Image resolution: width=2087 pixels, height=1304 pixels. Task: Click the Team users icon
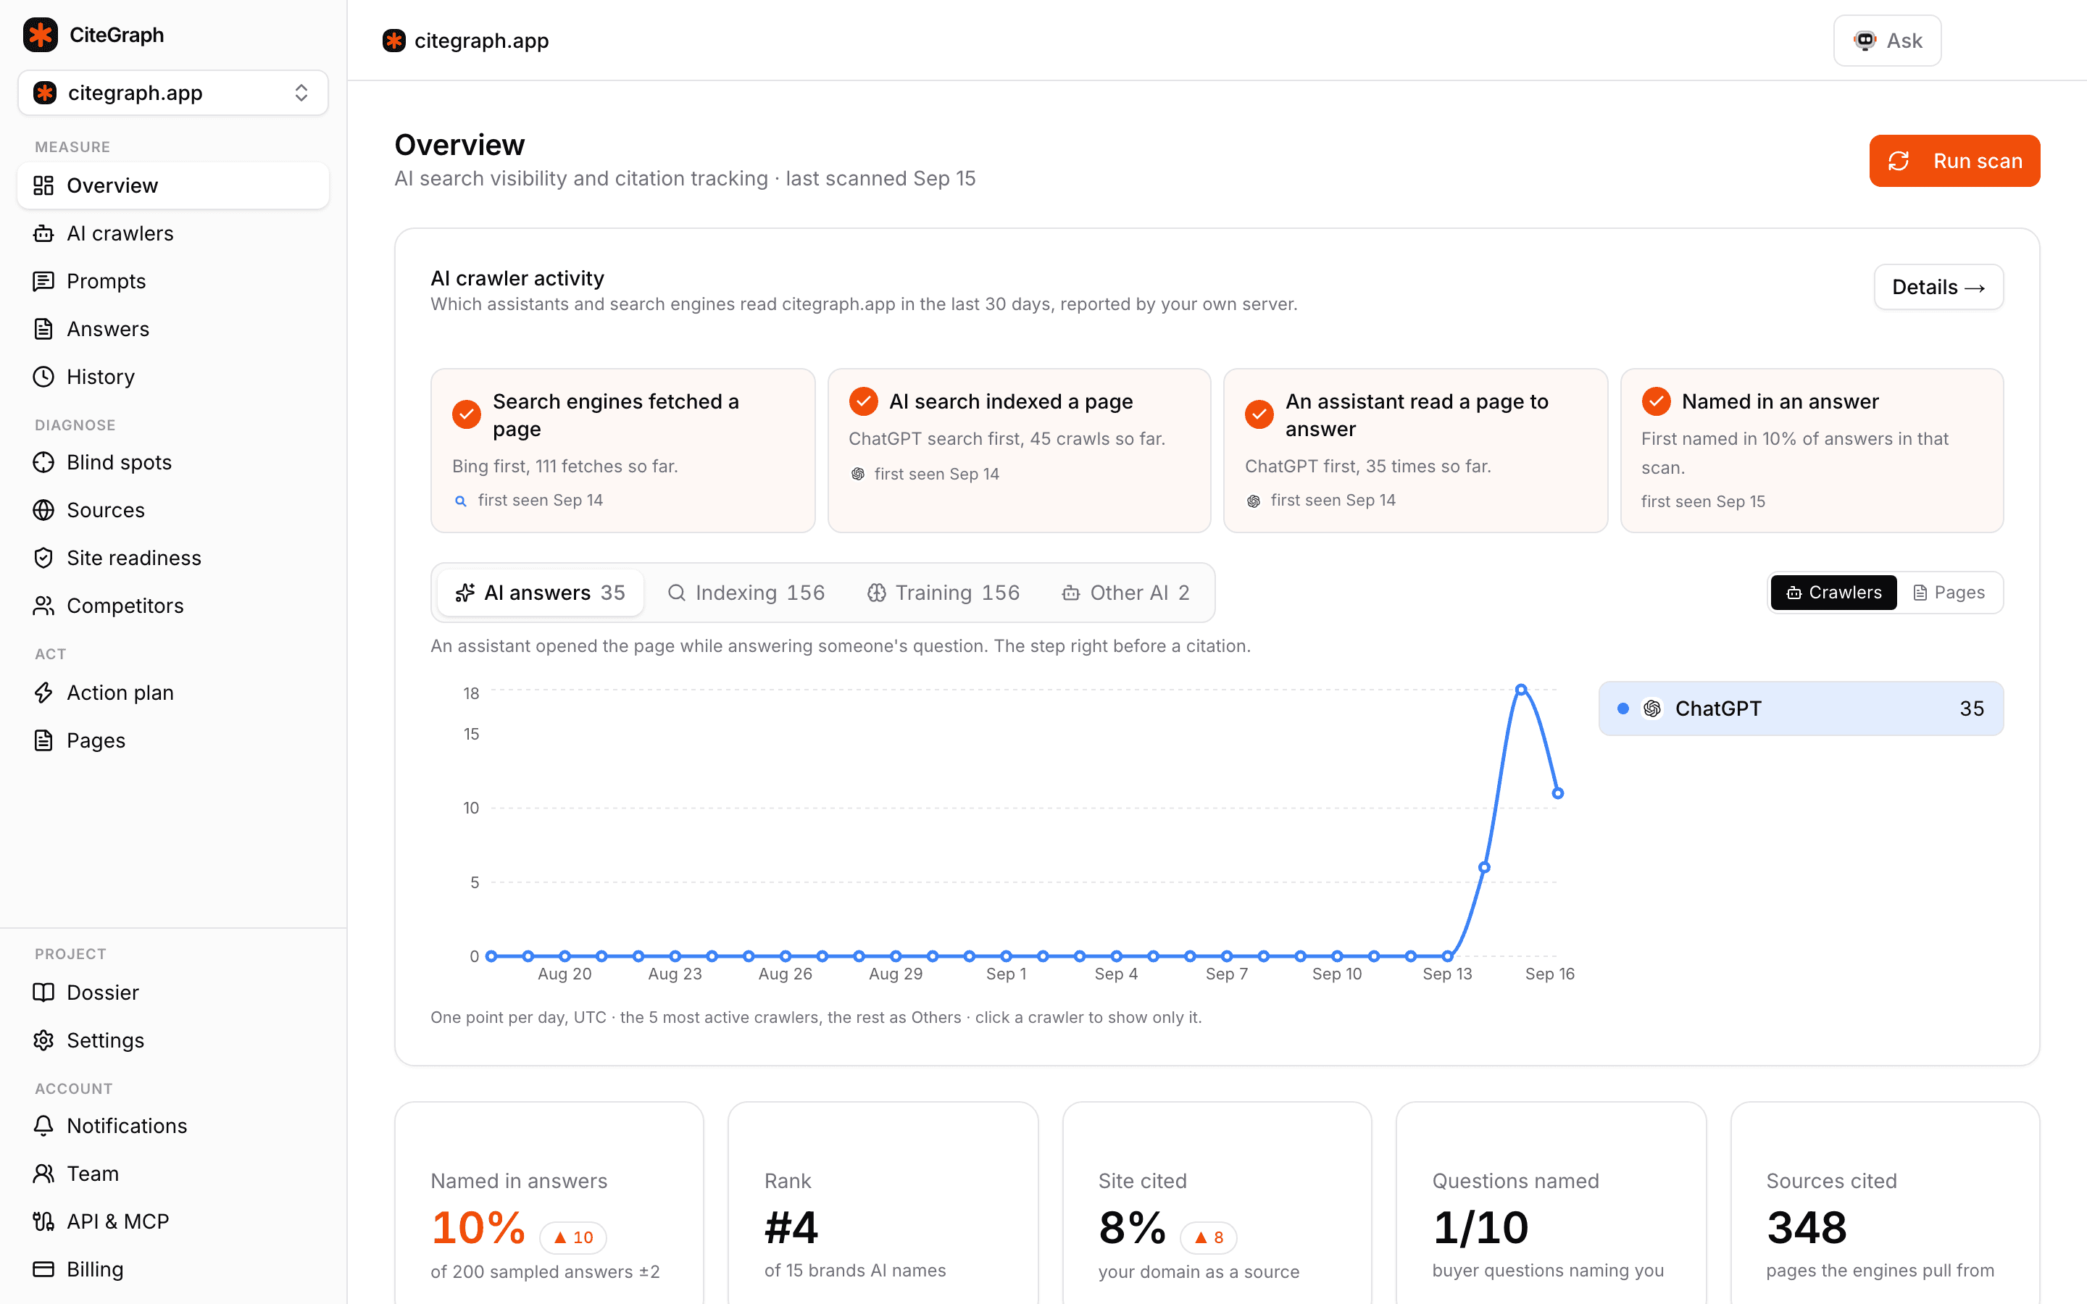pyautogui.click(x=43, y=1174)
